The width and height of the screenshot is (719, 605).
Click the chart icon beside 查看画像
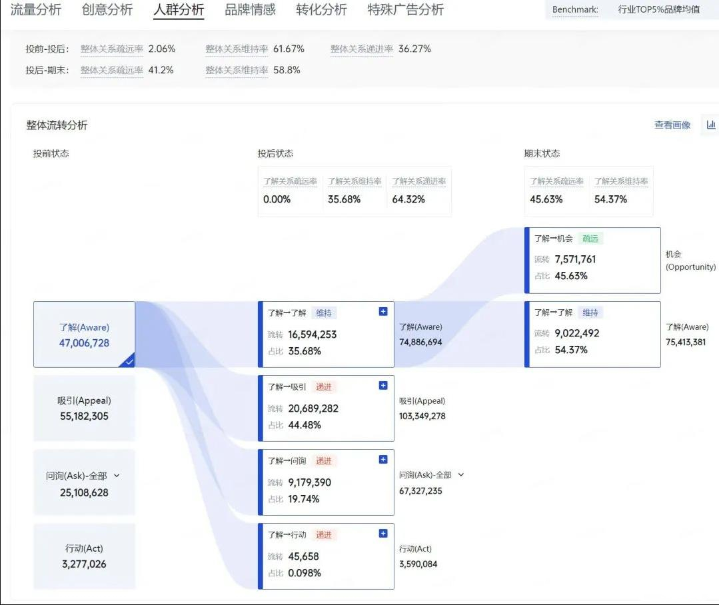[x=710, y=125]
